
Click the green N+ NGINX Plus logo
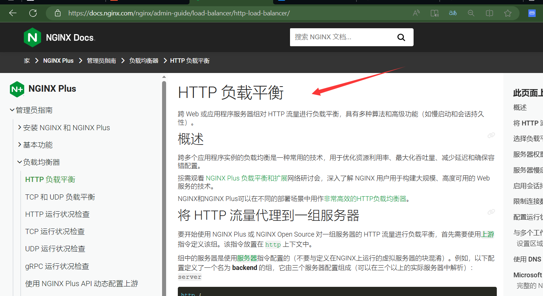17,89
